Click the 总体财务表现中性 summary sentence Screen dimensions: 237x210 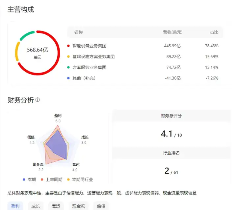click(x=102, y=193)
